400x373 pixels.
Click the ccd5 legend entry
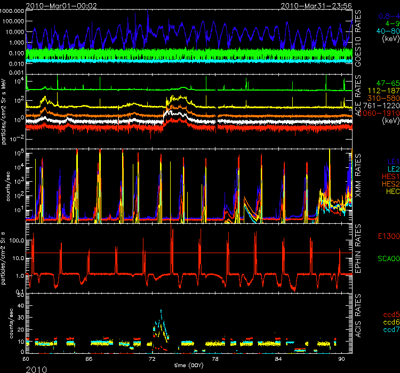click(391, 314)
